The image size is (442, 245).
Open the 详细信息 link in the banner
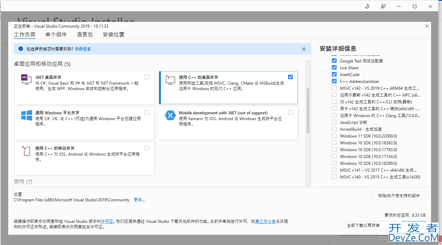(83, 49)
